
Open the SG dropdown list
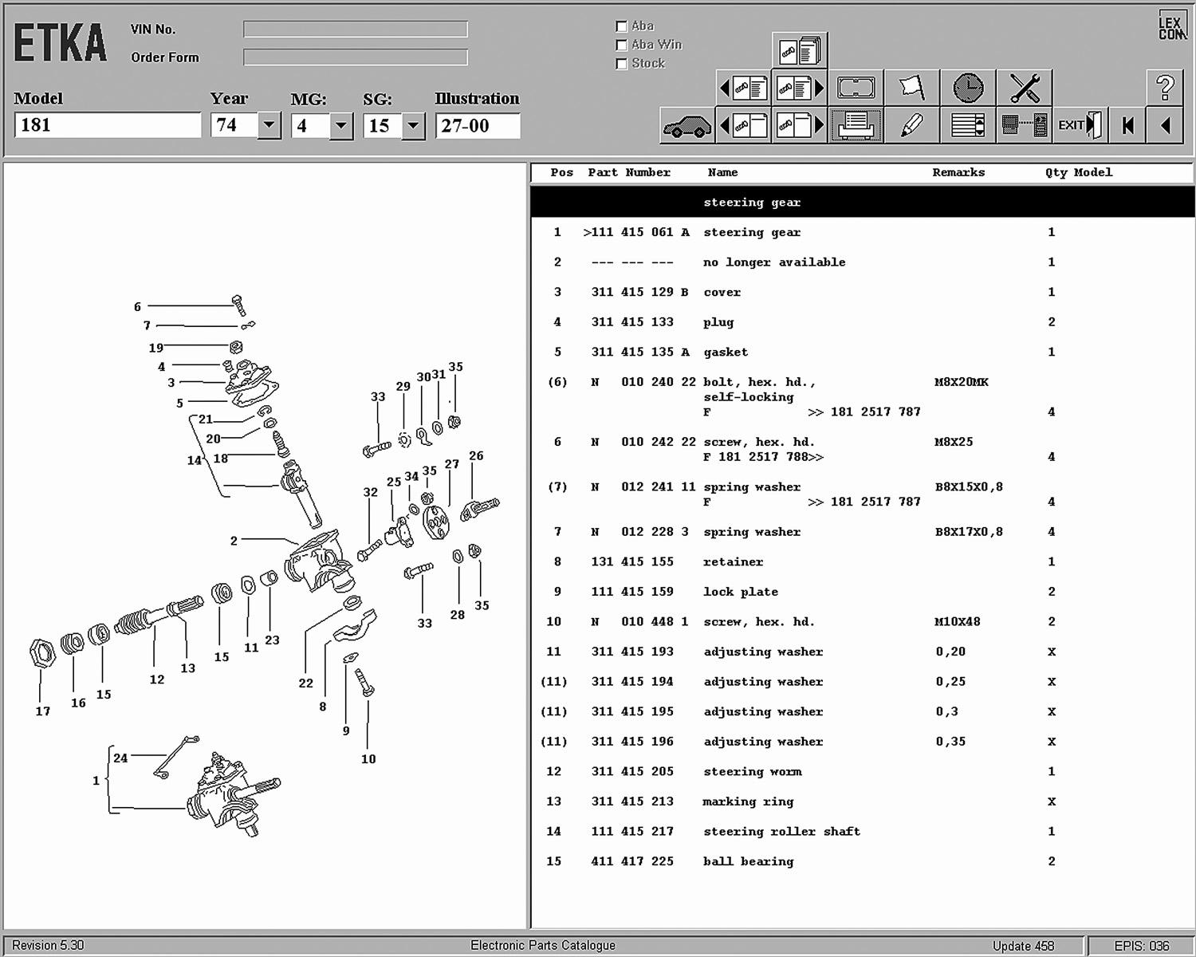point(413,126)
